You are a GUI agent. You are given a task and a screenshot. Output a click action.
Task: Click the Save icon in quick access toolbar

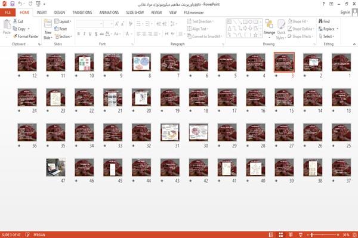13,4
